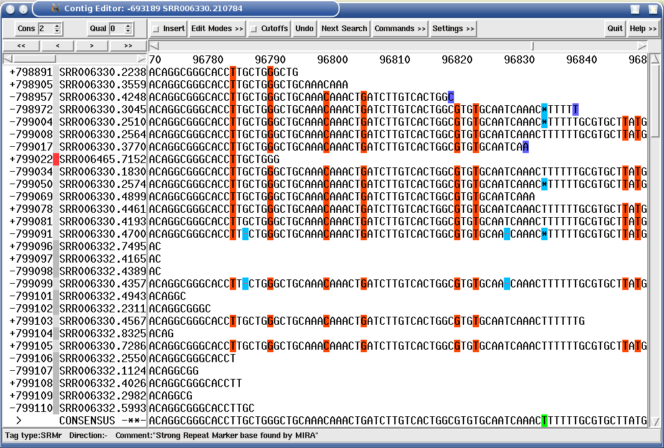
Task: Click ruler position 96830
Action: [x=519, y=60]
